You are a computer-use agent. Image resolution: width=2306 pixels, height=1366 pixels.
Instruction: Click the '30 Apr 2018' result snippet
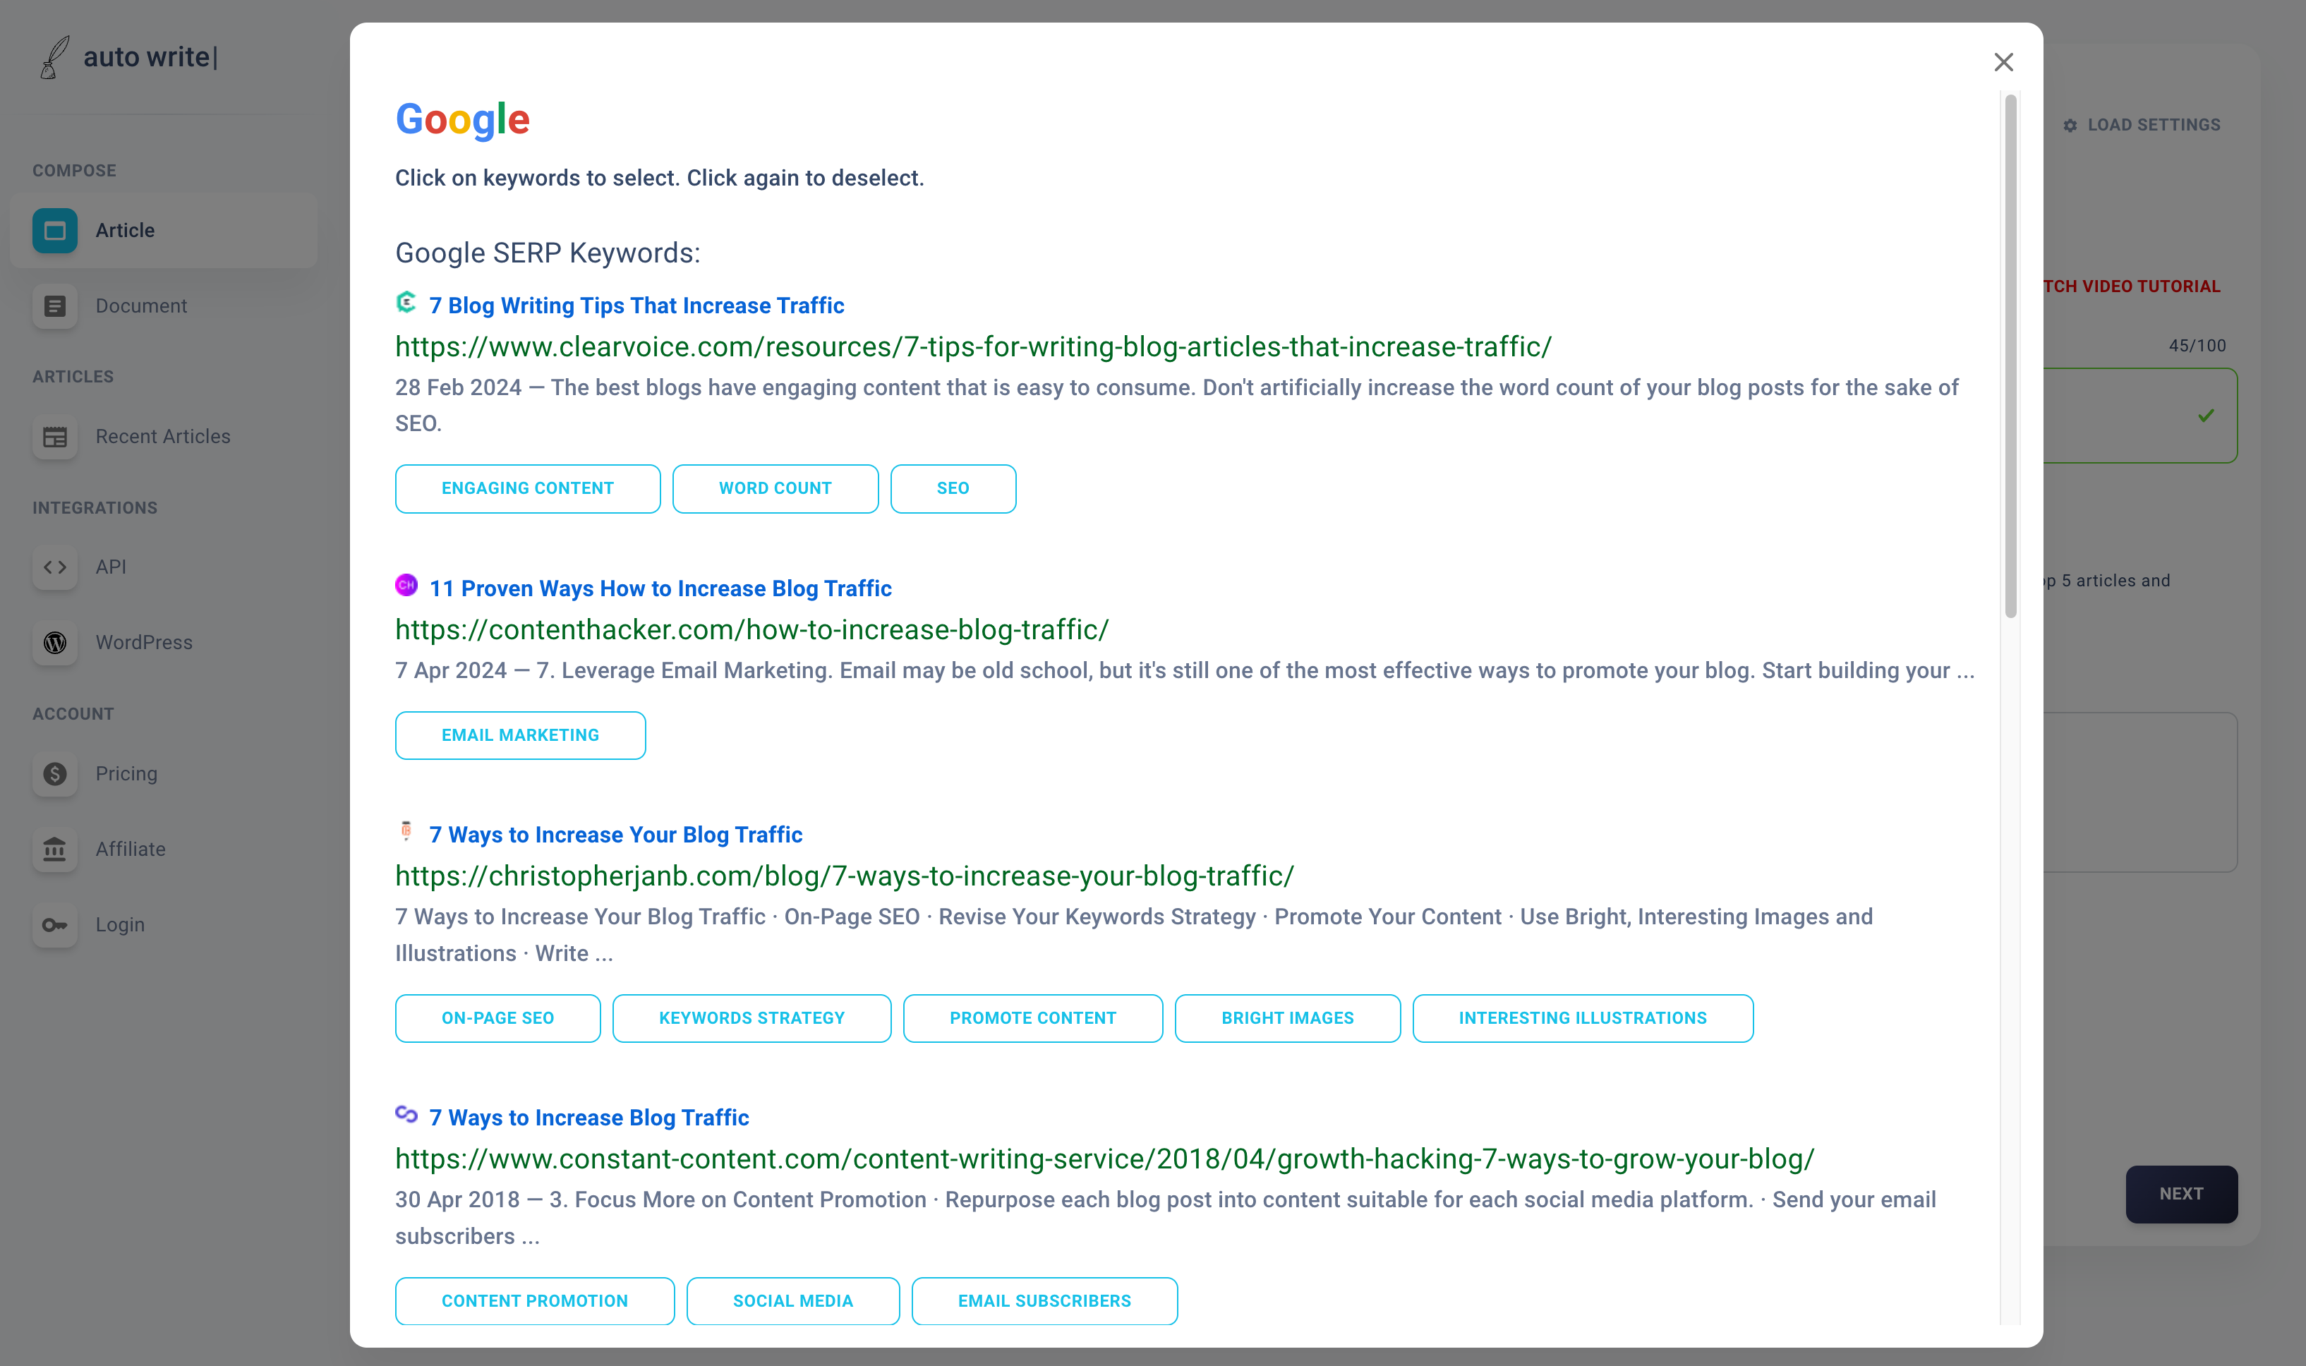coord(1166,1219)
